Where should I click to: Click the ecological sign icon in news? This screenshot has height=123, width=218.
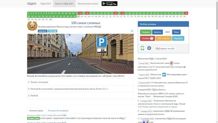pos(171,63)
